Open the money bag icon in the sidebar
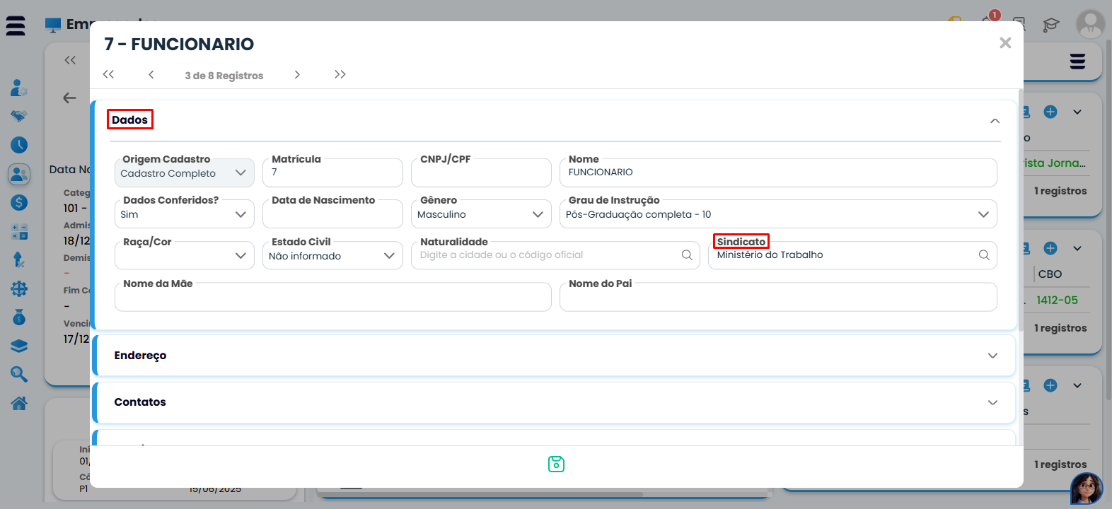 19,317
